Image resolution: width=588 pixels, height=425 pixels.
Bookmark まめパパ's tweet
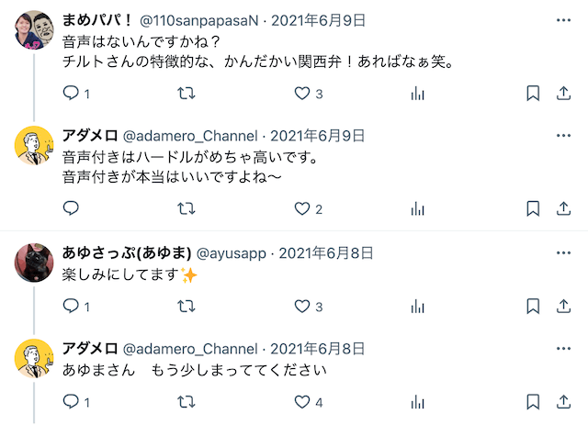[x=532, y=93]
